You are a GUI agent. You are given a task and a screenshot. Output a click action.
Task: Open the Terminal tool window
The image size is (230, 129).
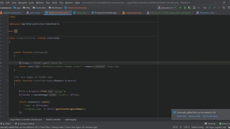210,124
